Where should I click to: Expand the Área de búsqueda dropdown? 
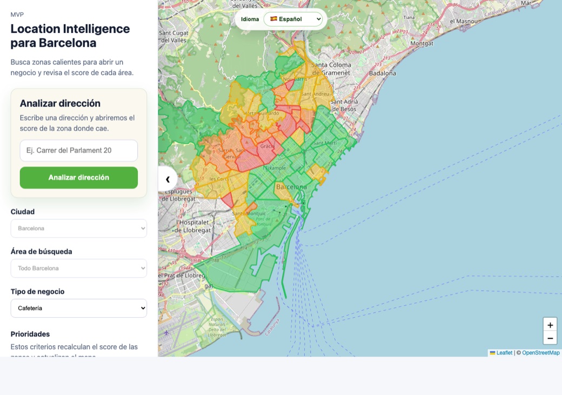point(78,268)
